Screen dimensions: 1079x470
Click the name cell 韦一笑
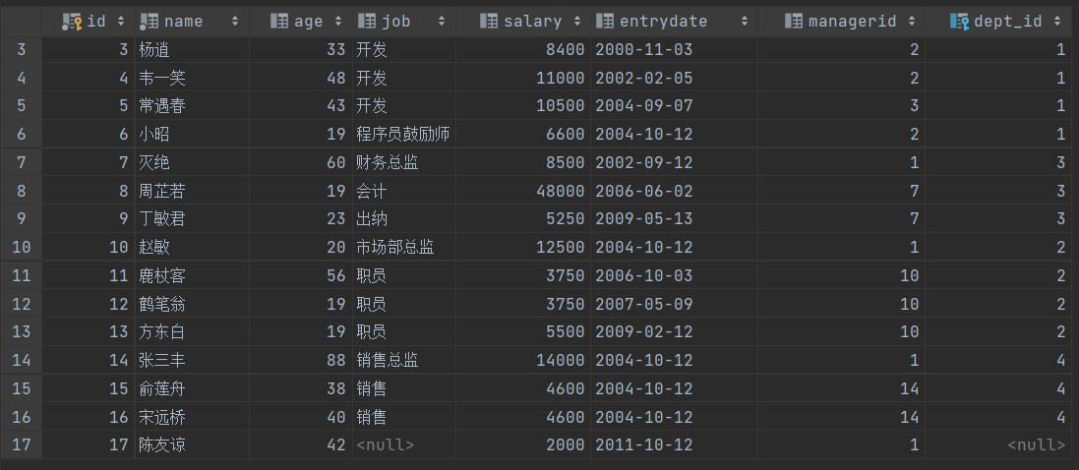pyautogui.click(x=192, y=78)
